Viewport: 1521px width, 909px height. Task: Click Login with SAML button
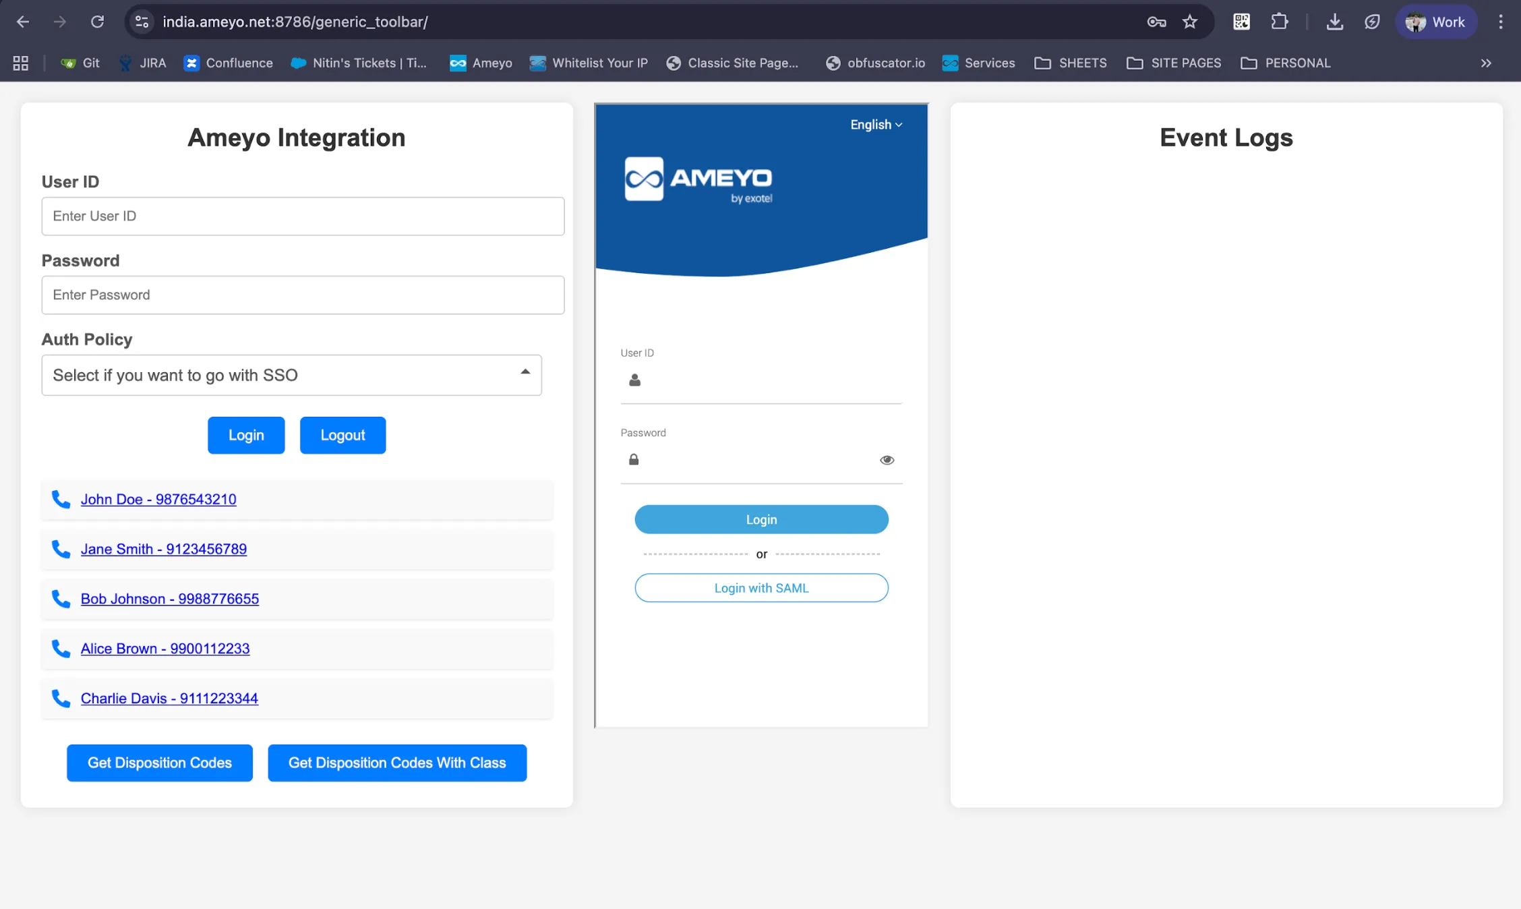761,588
